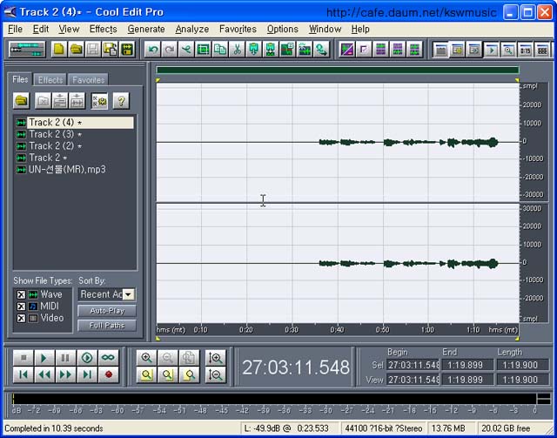Click the Auto-Play button
The width and height of the screenshot is (557, 438).
click(x=107, y=311)
